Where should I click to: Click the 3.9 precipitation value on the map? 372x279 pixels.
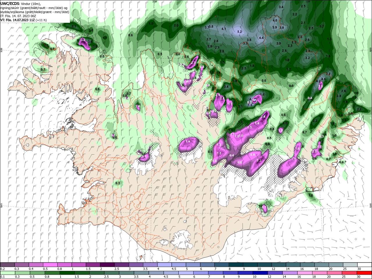tap(275, 27)
